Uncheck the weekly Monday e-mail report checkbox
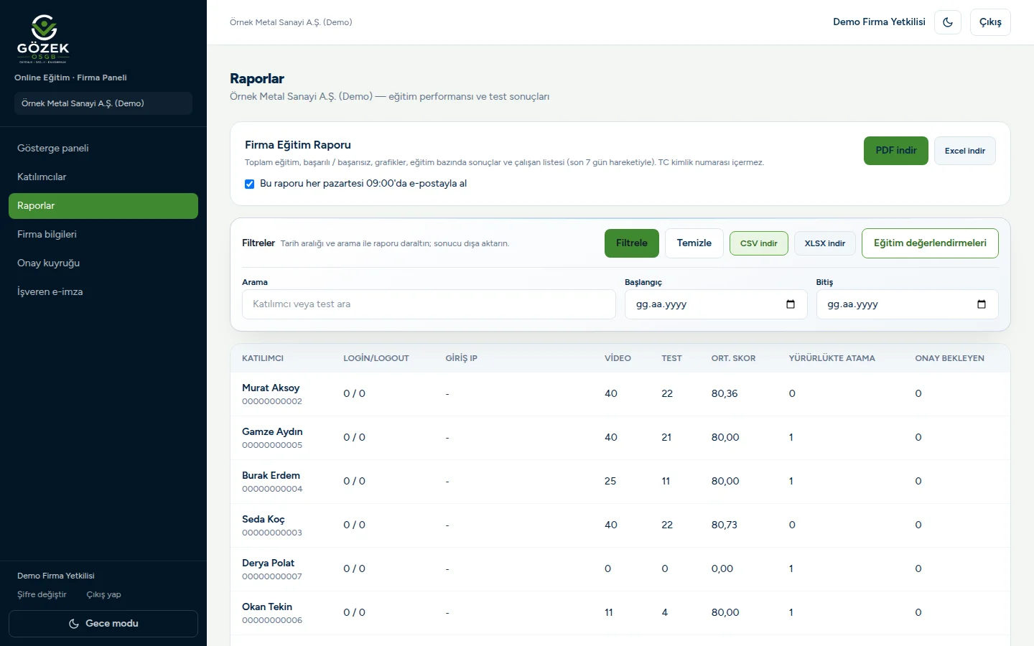Viewport: 1034px width, 646px height. point(249,184)
